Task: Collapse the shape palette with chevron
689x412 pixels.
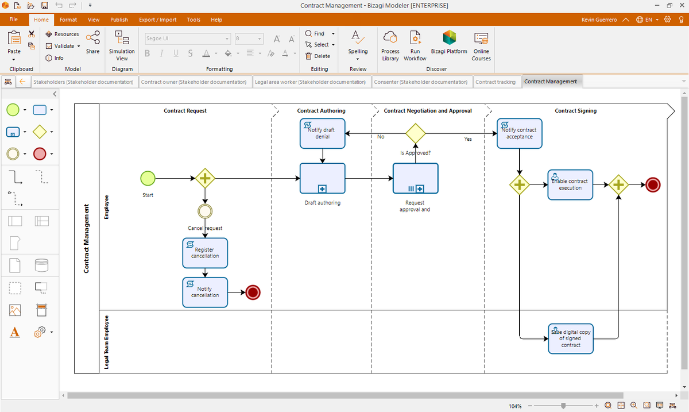Action: click(x=55, y=94)
